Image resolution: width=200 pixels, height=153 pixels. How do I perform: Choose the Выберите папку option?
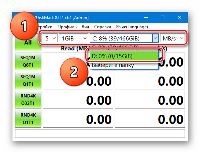(124, 65)
